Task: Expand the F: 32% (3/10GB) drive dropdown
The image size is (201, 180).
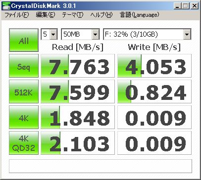Action: [x=187, y=34]
